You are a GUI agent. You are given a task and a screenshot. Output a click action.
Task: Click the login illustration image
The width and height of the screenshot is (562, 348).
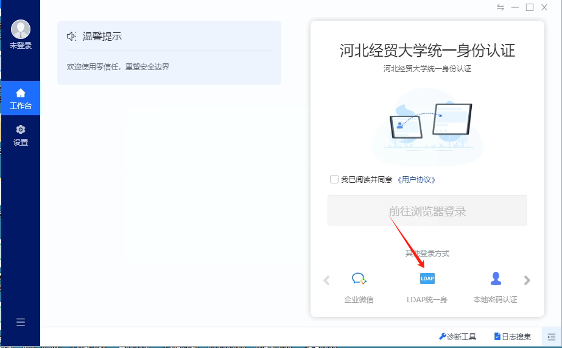pos(427,127)
